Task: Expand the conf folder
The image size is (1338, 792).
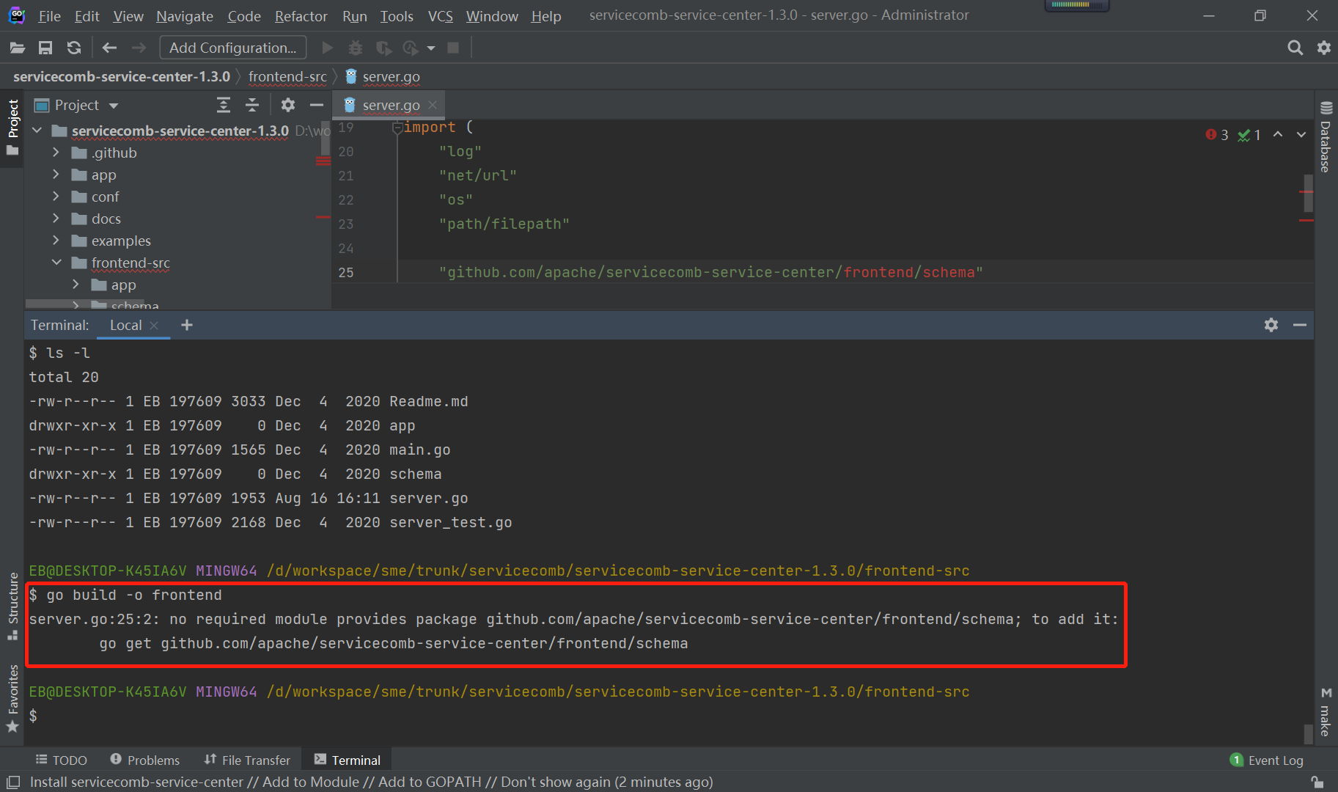Action: click(56, 197)
